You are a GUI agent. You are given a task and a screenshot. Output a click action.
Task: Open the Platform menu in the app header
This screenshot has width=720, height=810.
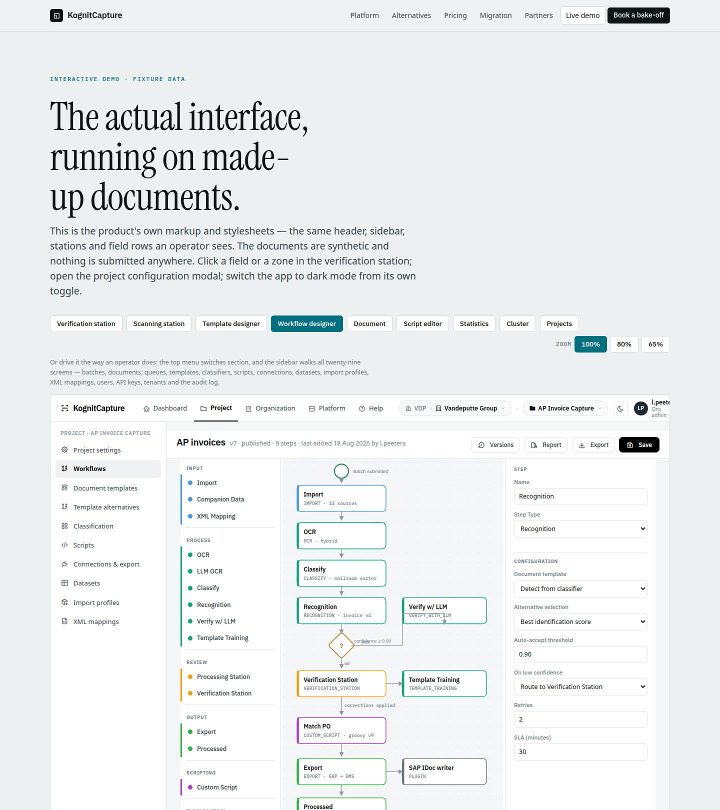(x=327, y=408)
